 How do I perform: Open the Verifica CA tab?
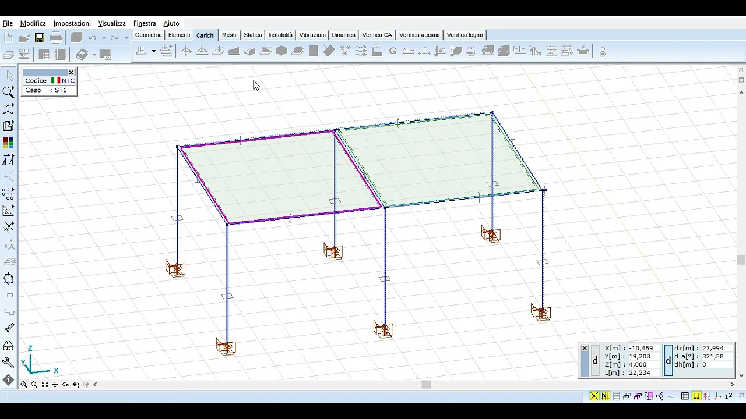click(x=377, y=35)
